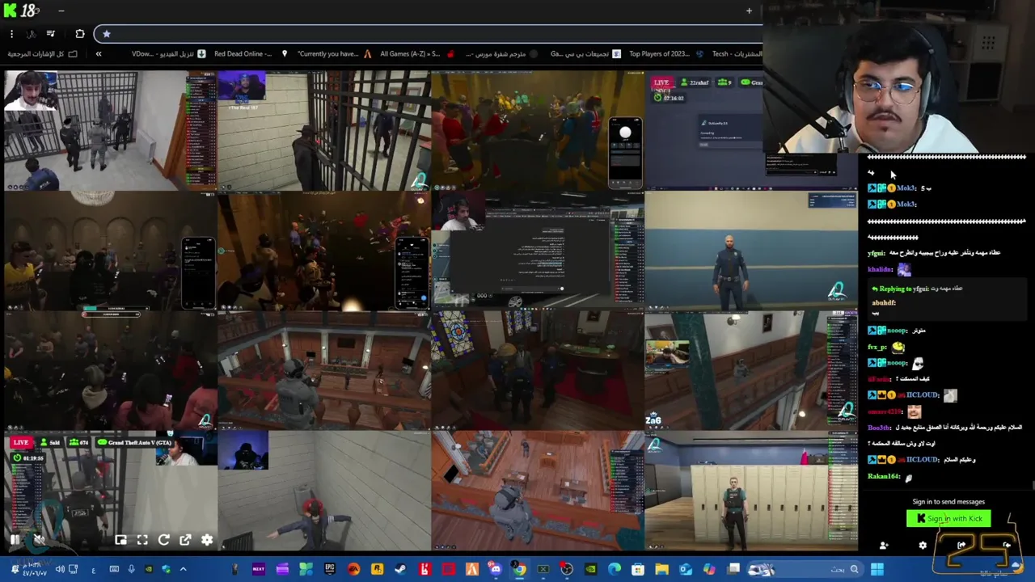Open the stream player settings gear
1035x582 pixels.
[207, 540]
